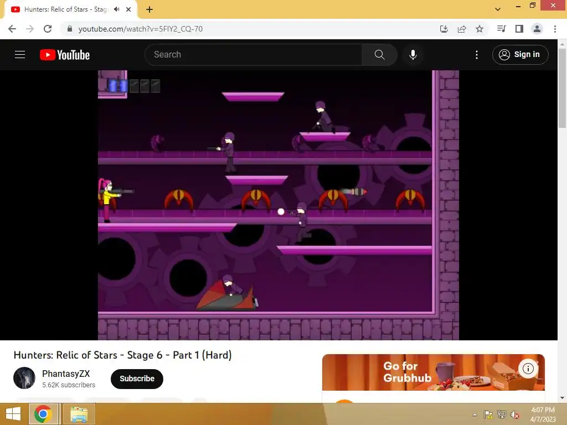Viewport: 567px width, 425px height.
Task: Share this page using share icon
Action: [x=462, y=29]
